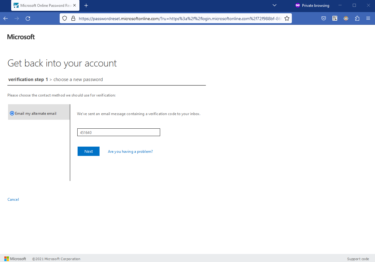Viewport: 375px width, 262px height.
Task: Click the extensions puzzle piece icon
Action: click(357, 18)
